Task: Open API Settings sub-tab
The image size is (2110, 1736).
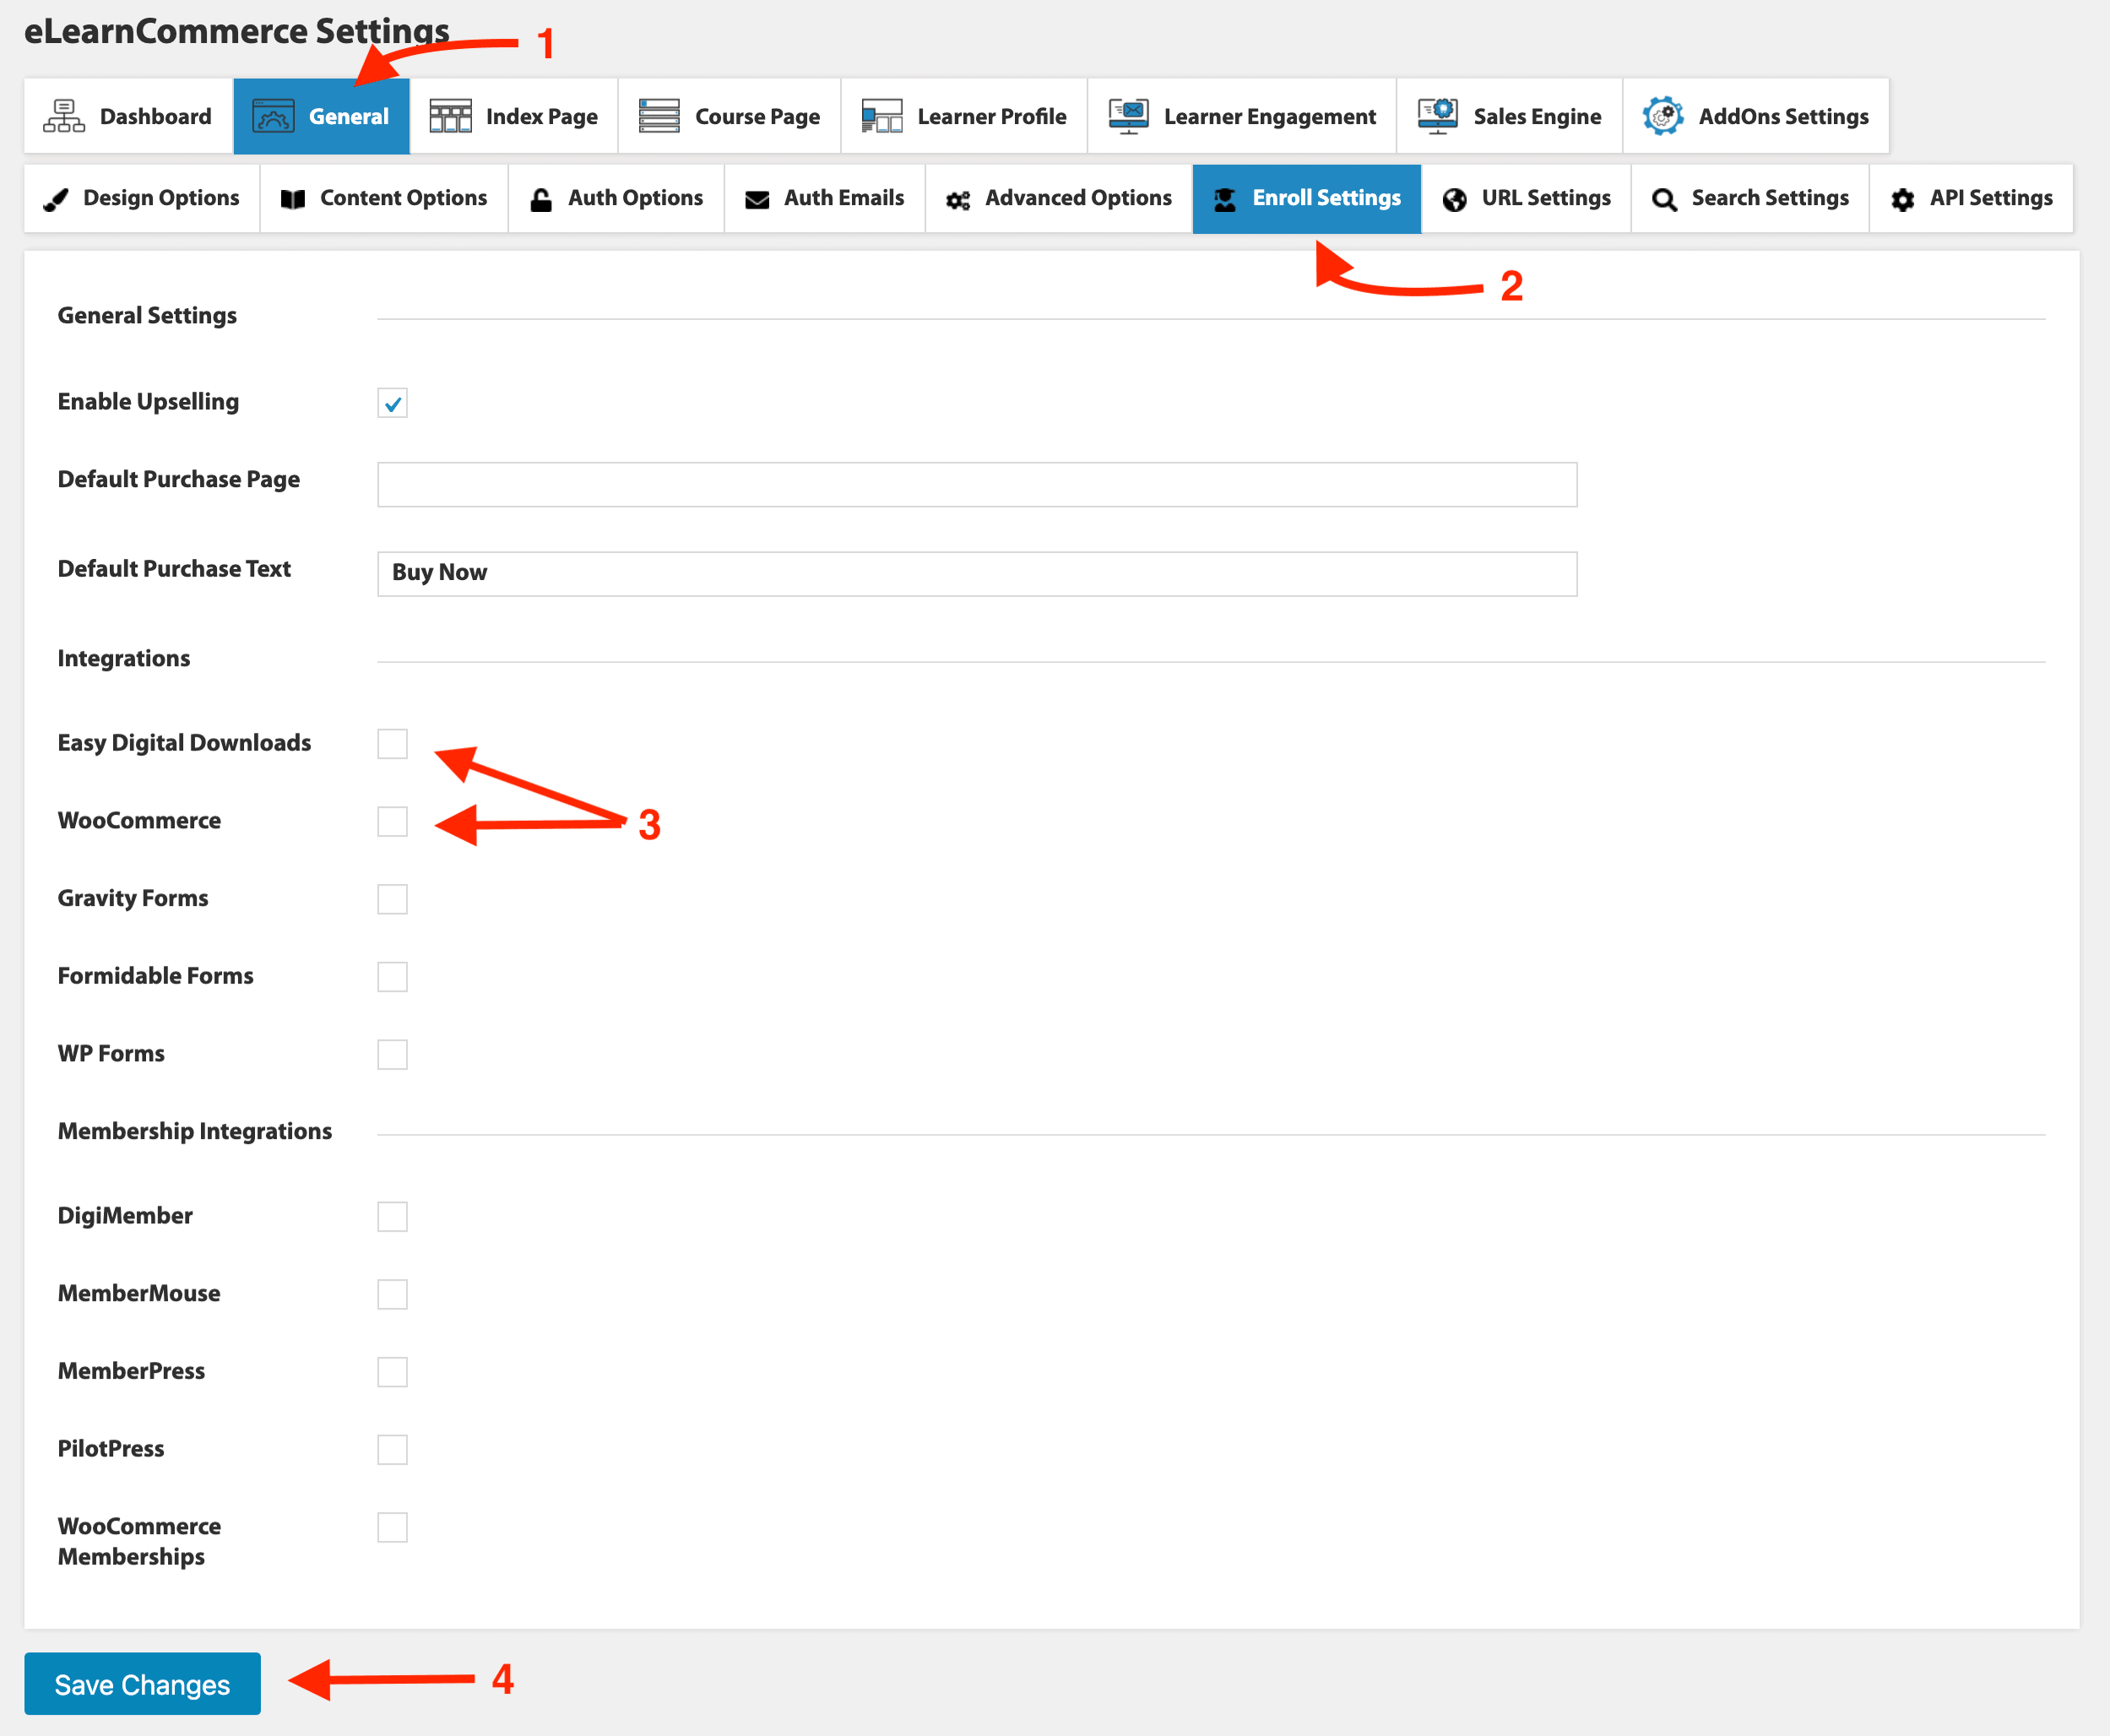Action: [1972, 199]
